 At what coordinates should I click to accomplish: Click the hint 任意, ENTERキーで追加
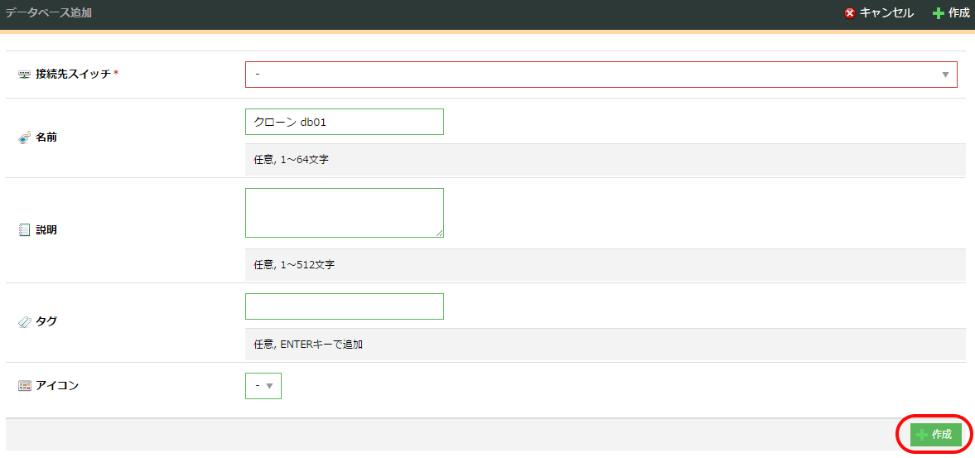click(x=308, y=345)
